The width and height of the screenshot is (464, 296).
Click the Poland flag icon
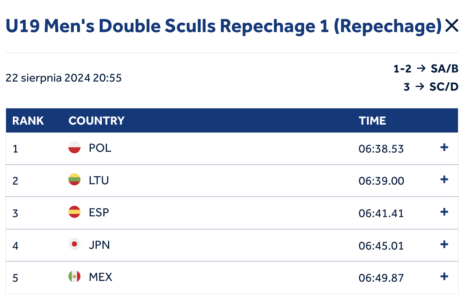[74, 147]
